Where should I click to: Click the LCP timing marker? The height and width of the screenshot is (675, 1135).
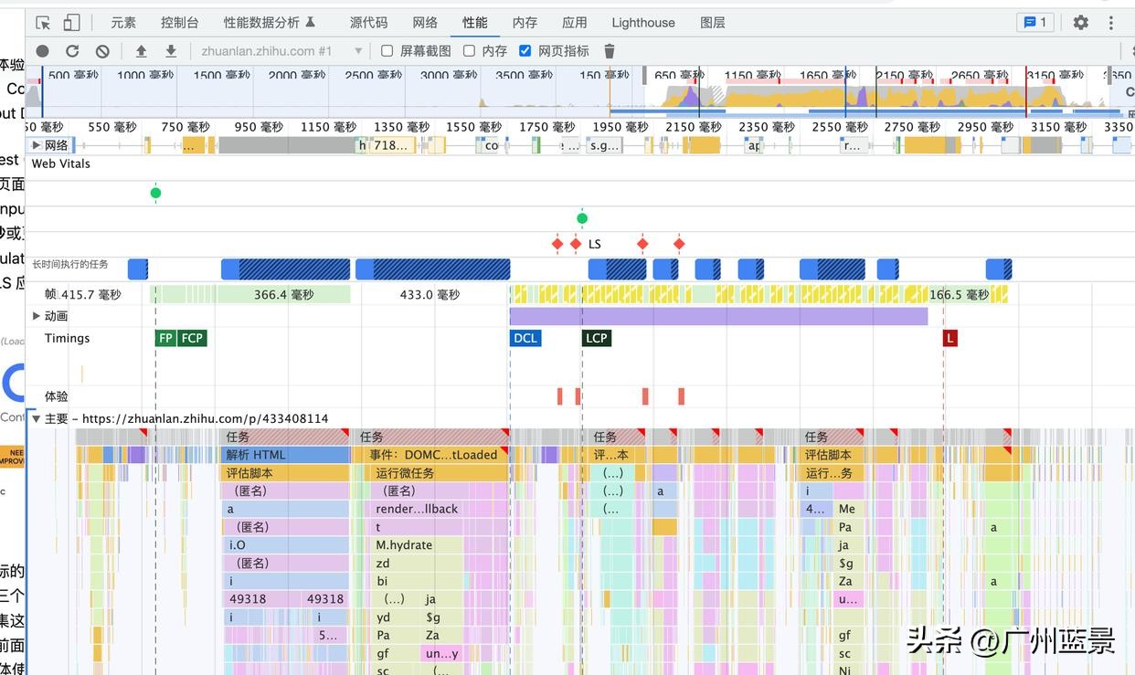(x=596, y=338)
